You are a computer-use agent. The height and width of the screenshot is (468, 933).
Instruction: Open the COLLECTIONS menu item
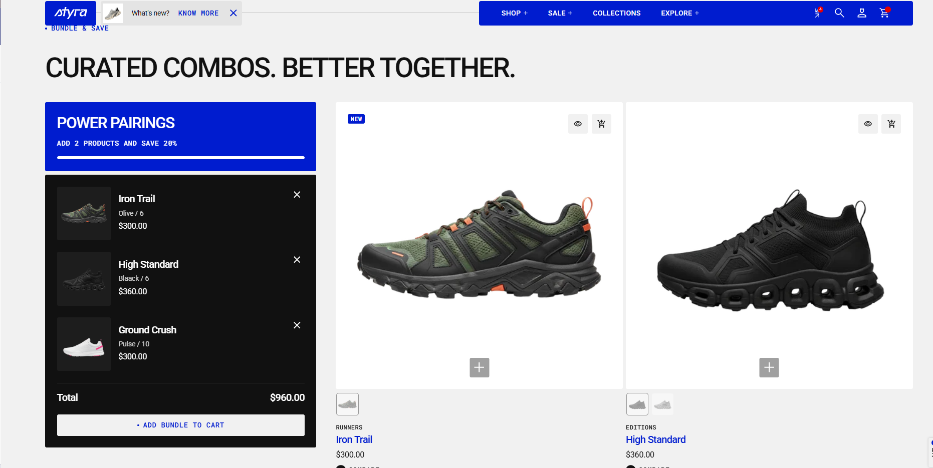coord(617,13)
